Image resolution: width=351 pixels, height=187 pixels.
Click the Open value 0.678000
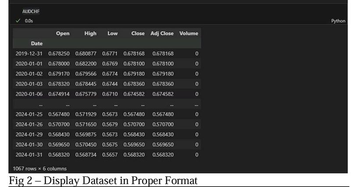point(59,64)
